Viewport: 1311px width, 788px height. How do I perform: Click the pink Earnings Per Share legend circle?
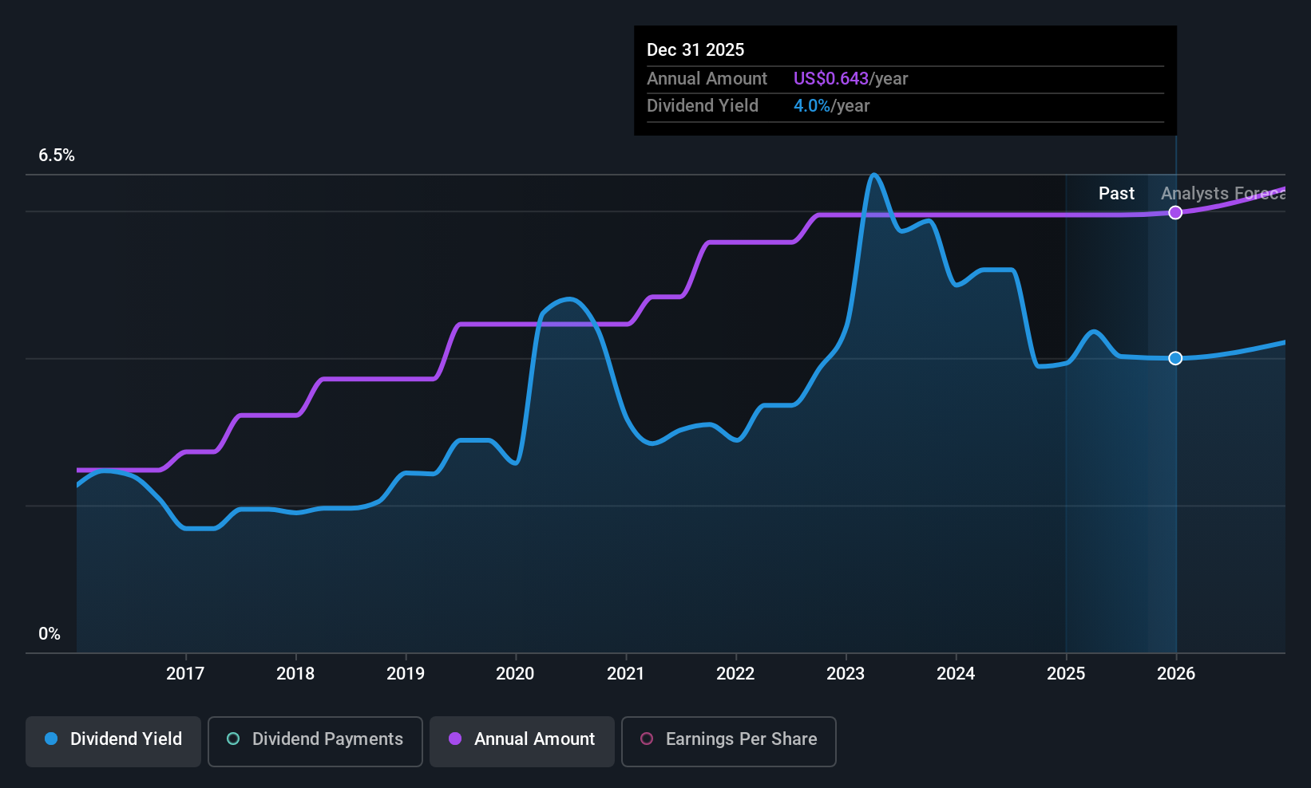[x=647, y=739]
